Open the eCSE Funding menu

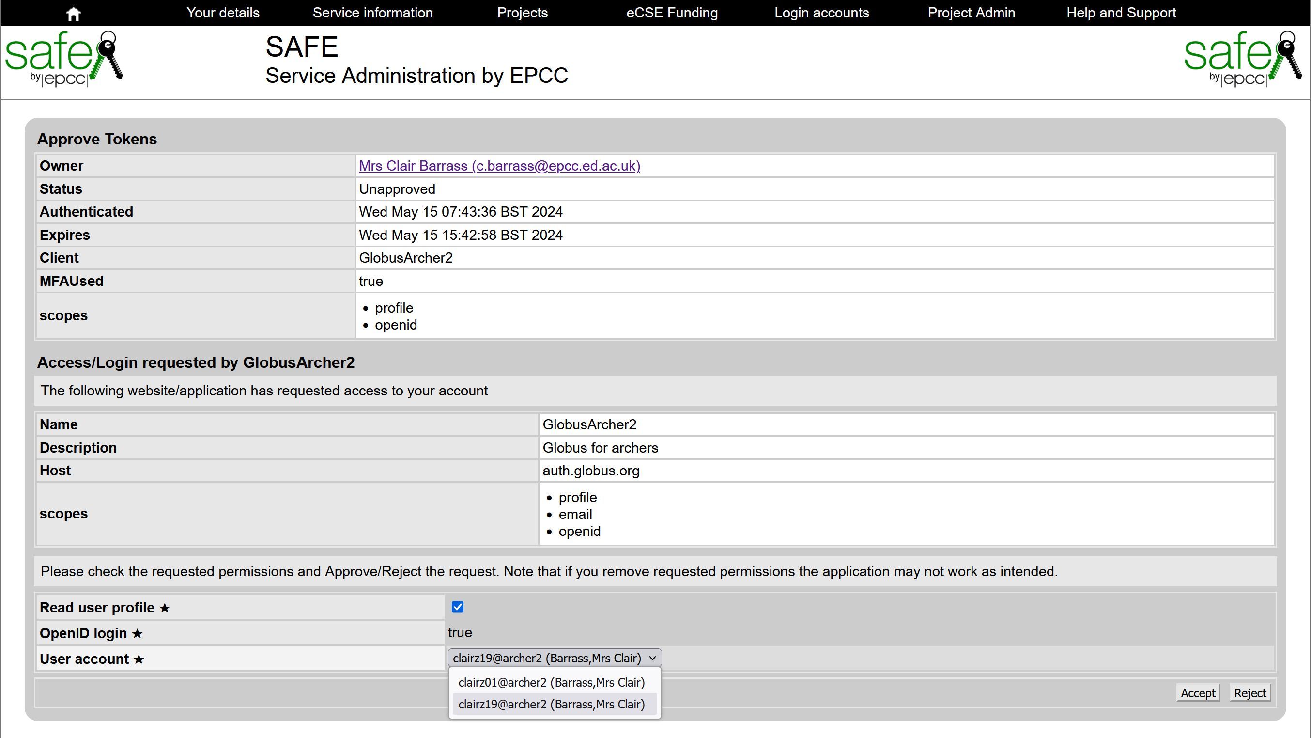pyautogui.click(x=672, y=13)
